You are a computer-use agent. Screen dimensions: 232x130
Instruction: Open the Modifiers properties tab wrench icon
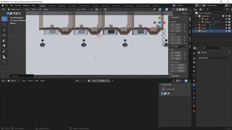194,85
